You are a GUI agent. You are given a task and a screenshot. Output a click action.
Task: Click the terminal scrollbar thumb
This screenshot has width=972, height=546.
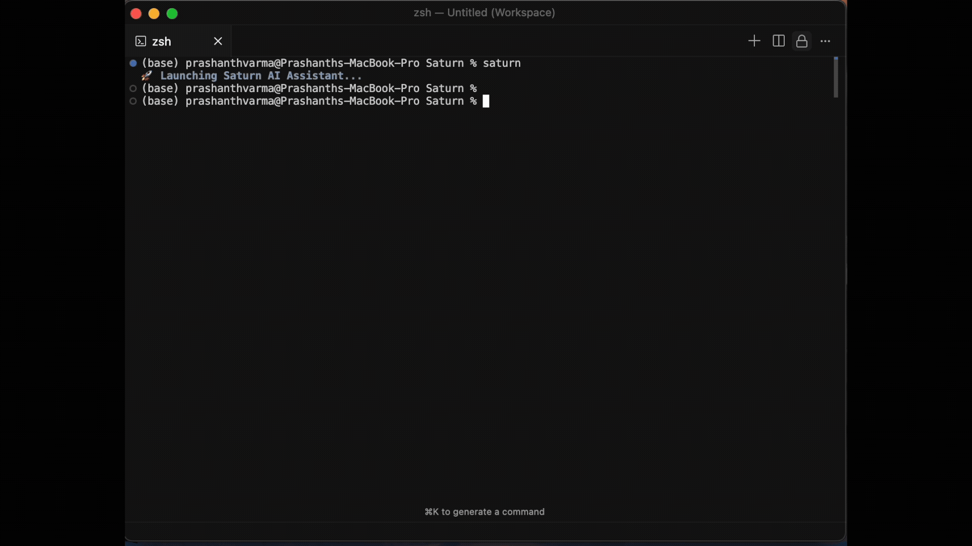835,77
